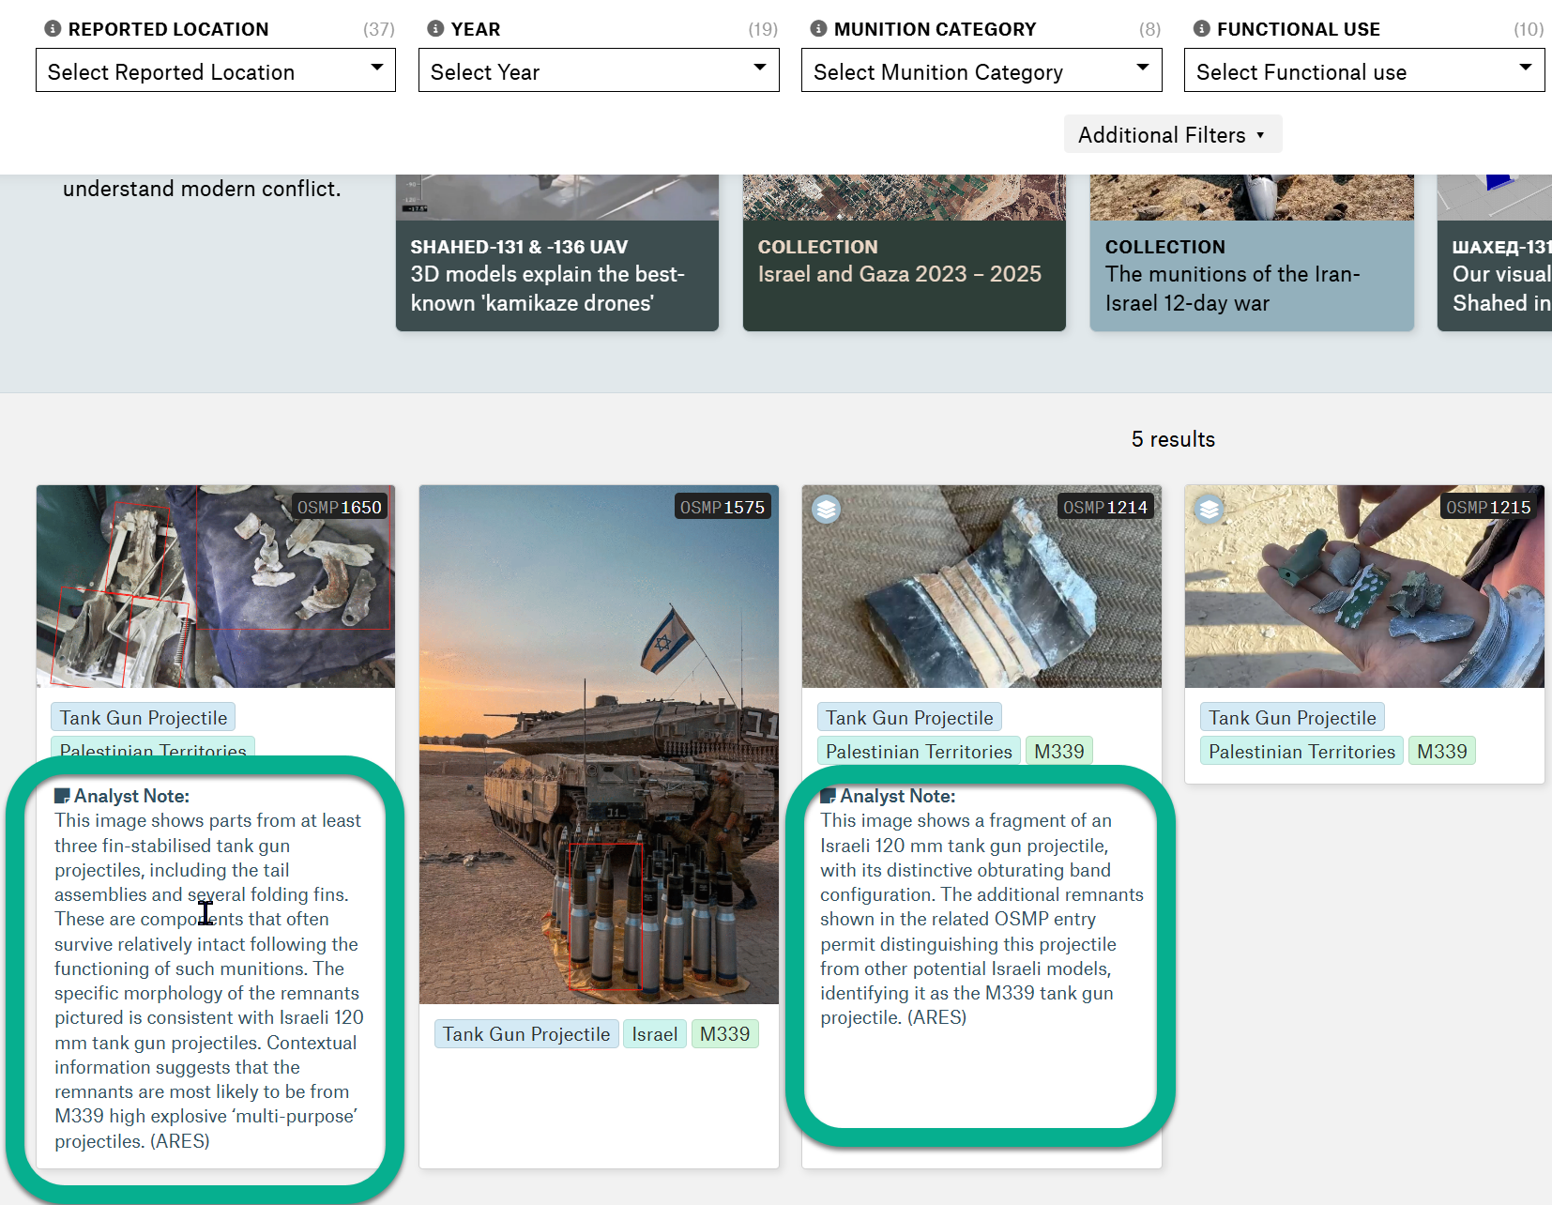1552x1205 pixels.
Task: Open the Select Reported Location dropdown
Action: [x=216, y=71]
